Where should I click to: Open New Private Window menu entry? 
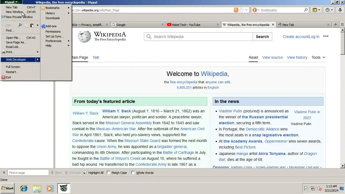(x=20, y=17)
